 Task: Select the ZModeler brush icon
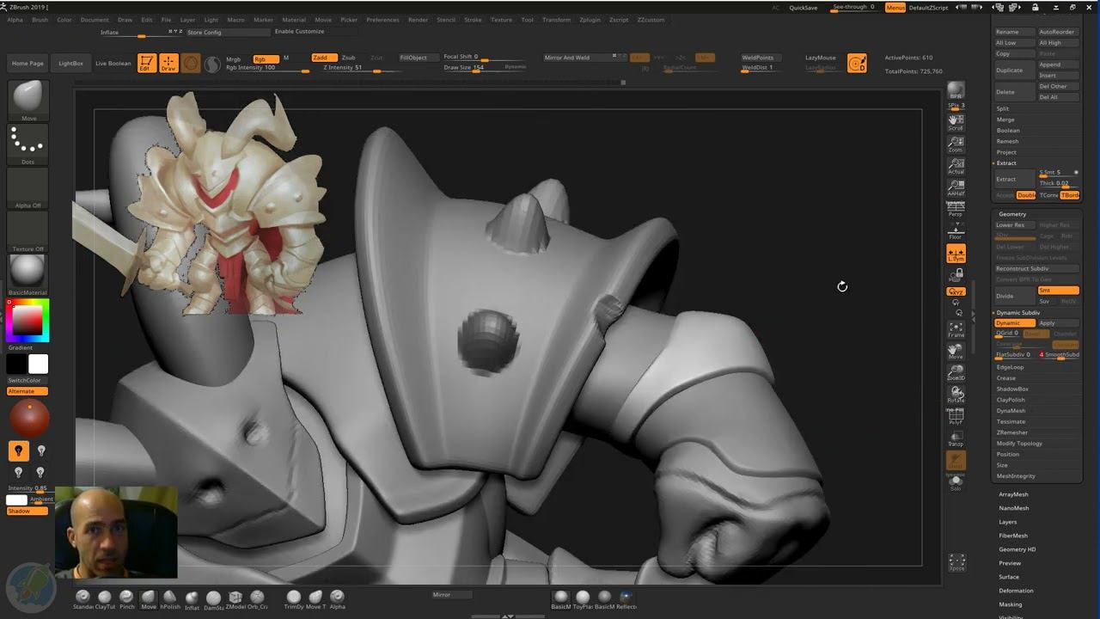pyautogui.click(x=235, y=598)
